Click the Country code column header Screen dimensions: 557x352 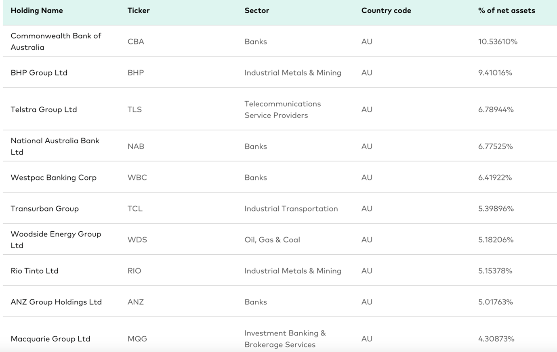(386, 10)
